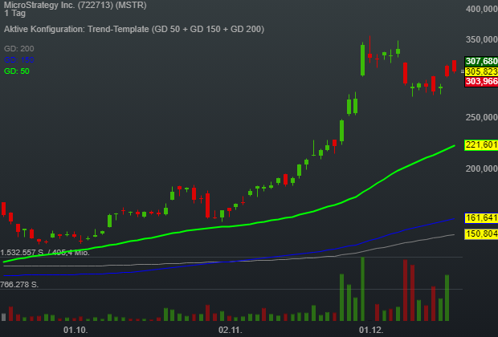Screen dimensions: 498x337
Task: Click the 350,000 price axis label
Action: coord(481,39)
